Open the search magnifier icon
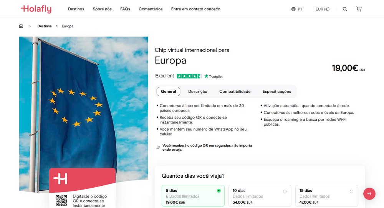Viewport: 384px width, 208px height. (345, 9)
